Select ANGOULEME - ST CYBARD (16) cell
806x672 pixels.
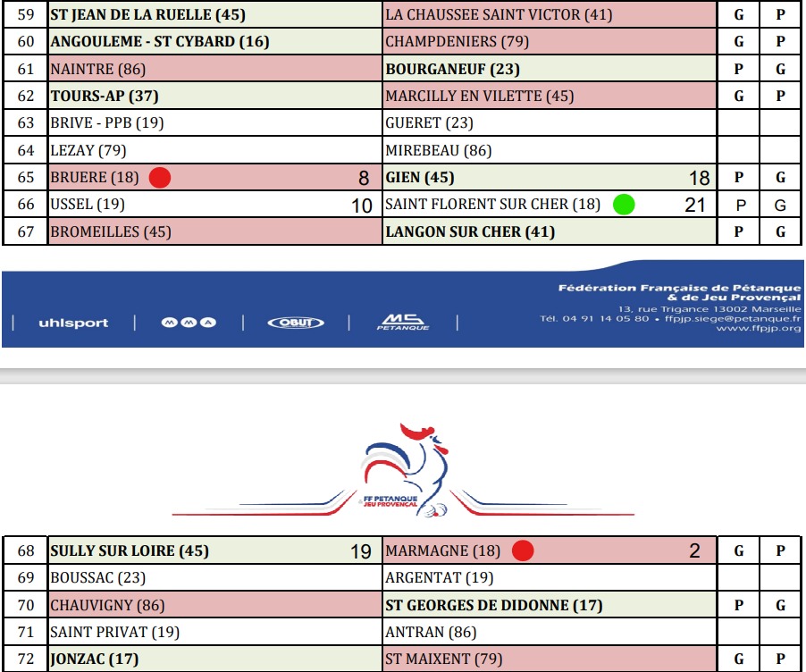coord(214,41)
